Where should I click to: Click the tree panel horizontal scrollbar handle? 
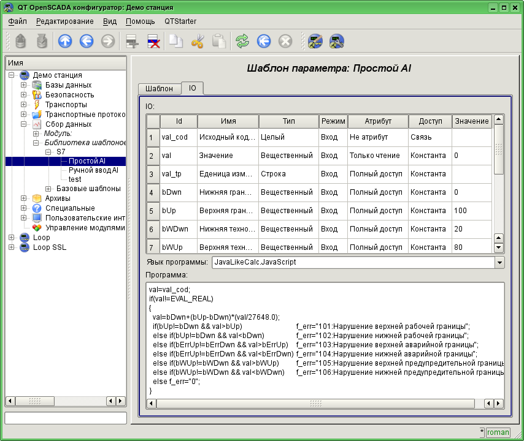35,401
